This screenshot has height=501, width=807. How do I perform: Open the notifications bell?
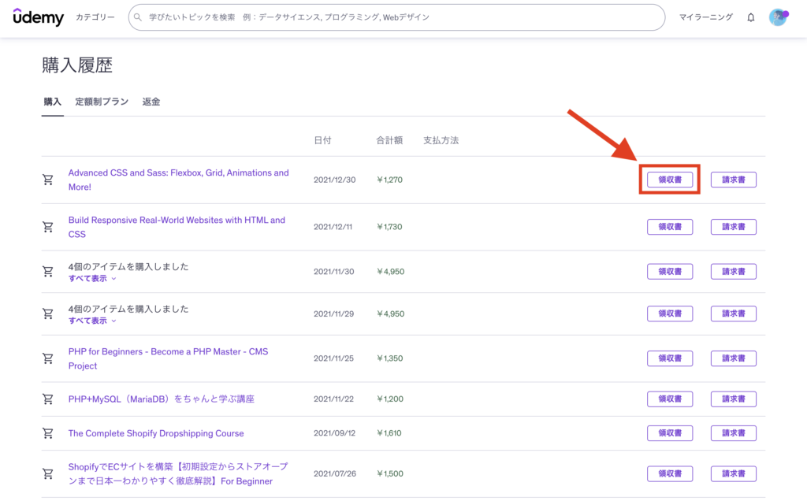pos(750,17)
